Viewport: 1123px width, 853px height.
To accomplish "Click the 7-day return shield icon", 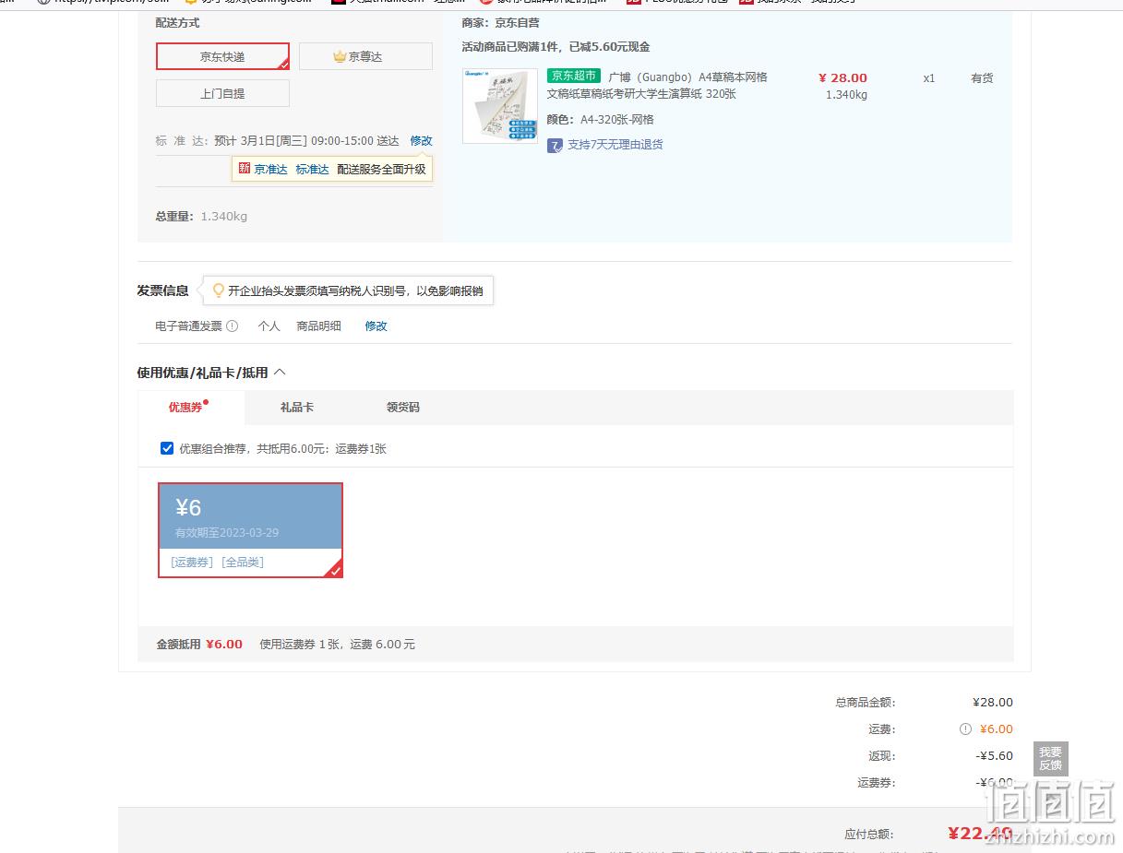I will (555, 146).
